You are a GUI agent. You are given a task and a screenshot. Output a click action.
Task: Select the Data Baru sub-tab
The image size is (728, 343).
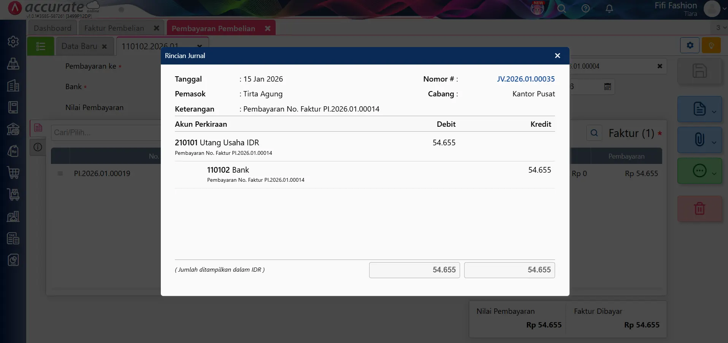tap(79, 46)
